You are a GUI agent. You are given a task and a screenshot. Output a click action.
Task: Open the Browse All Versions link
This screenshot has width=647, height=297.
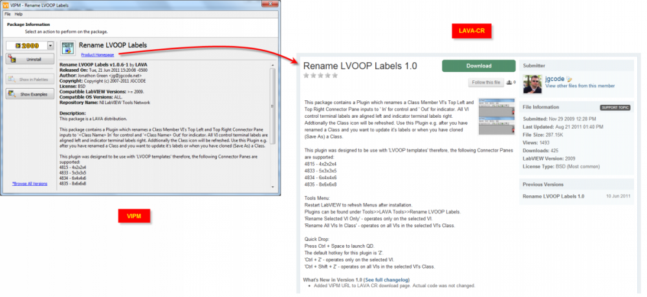pyautogui.click(x=30, y=184)
